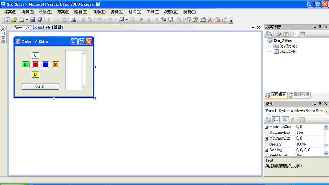Screen dimensions: 329x185
Task: Open the 工具 (Tools) menu
Action: coord(153,12)
